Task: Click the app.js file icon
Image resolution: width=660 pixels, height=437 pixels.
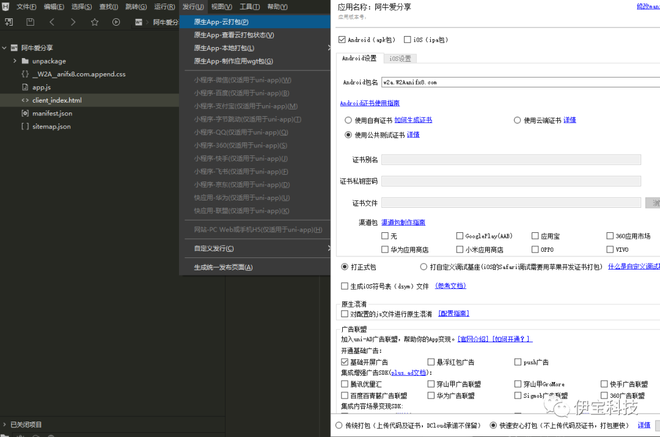Action: [25, 87]
